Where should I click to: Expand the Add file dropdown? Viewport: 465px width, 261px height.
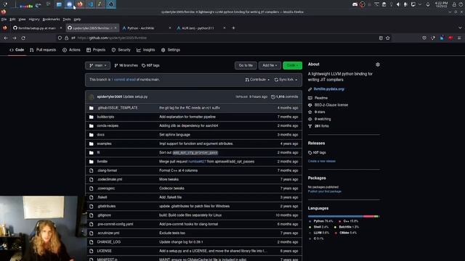pos(270,65)
